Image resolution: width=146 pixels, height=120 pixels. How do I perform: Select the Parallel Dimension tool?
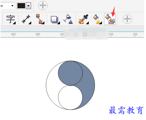click(x=26, y=19)
